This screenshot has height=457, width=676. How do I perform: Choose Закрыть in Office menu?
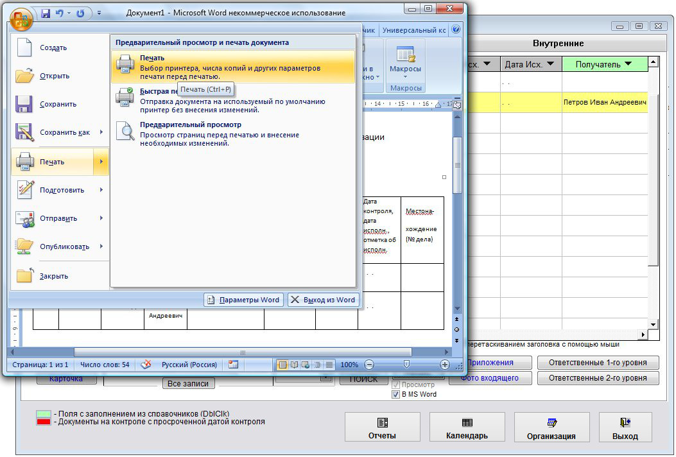pos(60,276)
